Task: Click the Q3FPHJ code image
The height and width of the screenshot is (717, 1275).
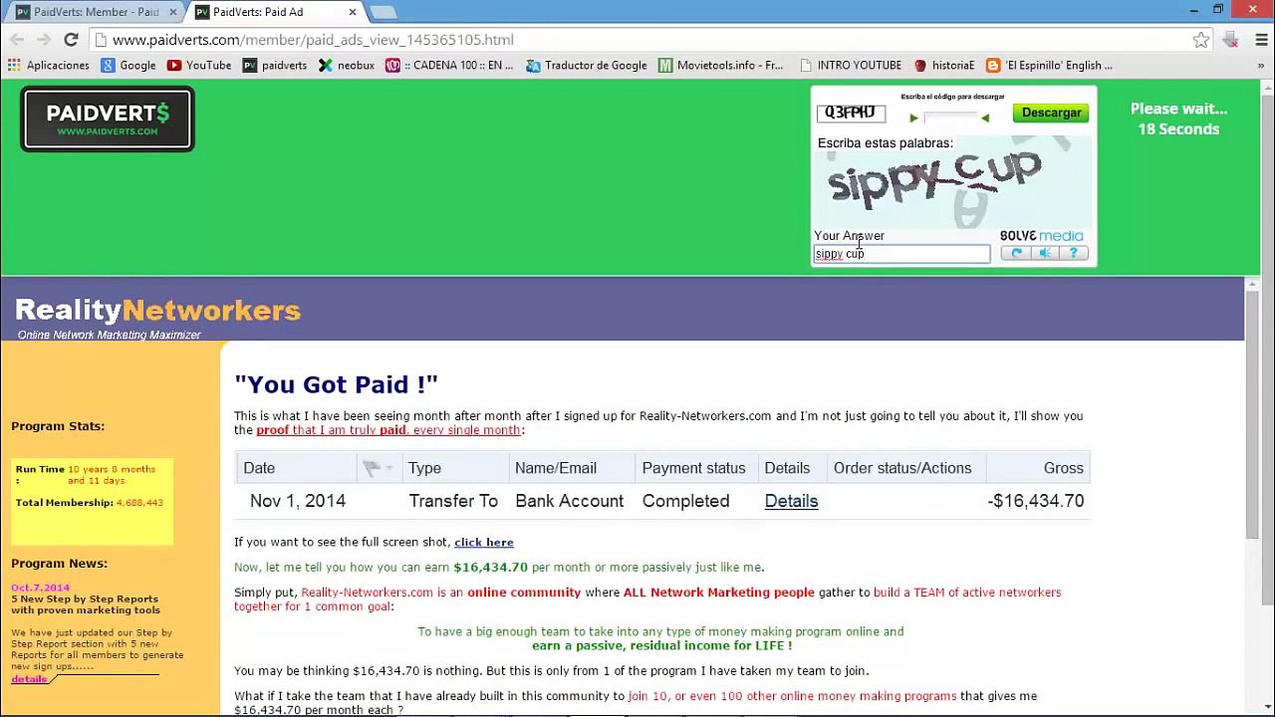Action: tap(850, 113)
